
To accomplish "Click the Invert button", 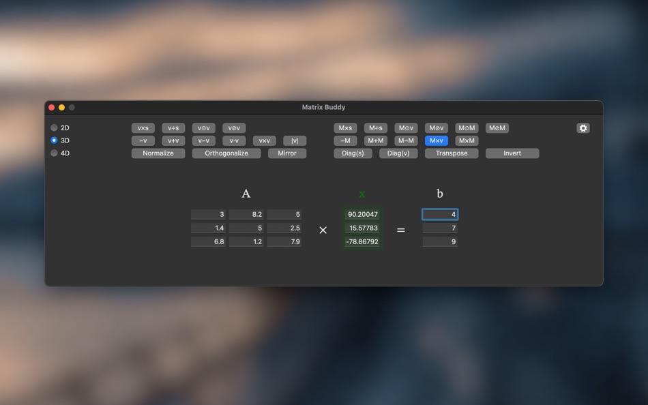I will [512, 153].
